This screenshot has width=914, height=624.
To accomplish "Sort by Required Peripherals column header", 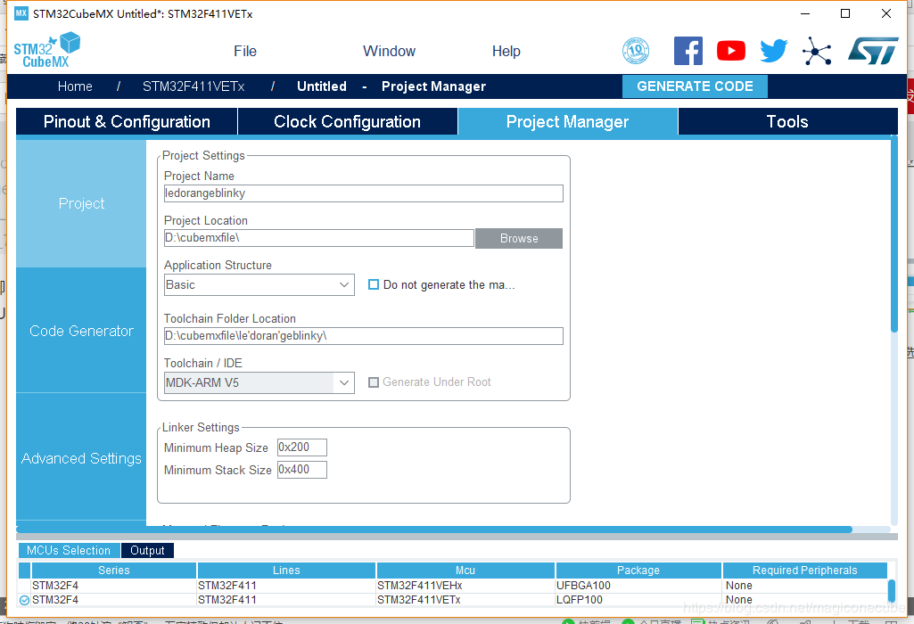I will pyautogui.click(x=804, y=571).
